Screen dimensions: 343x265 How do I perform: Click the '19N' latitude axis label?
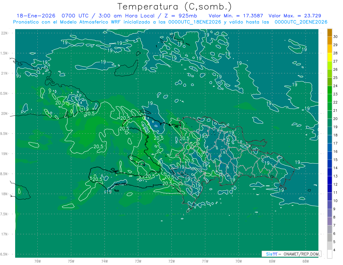coord(4,154)
